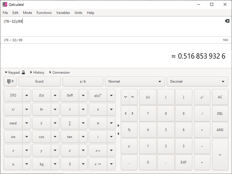Viewport: 232px width, 174px height.
Task: Open the Units menu
Action: [x=78, y=13]
